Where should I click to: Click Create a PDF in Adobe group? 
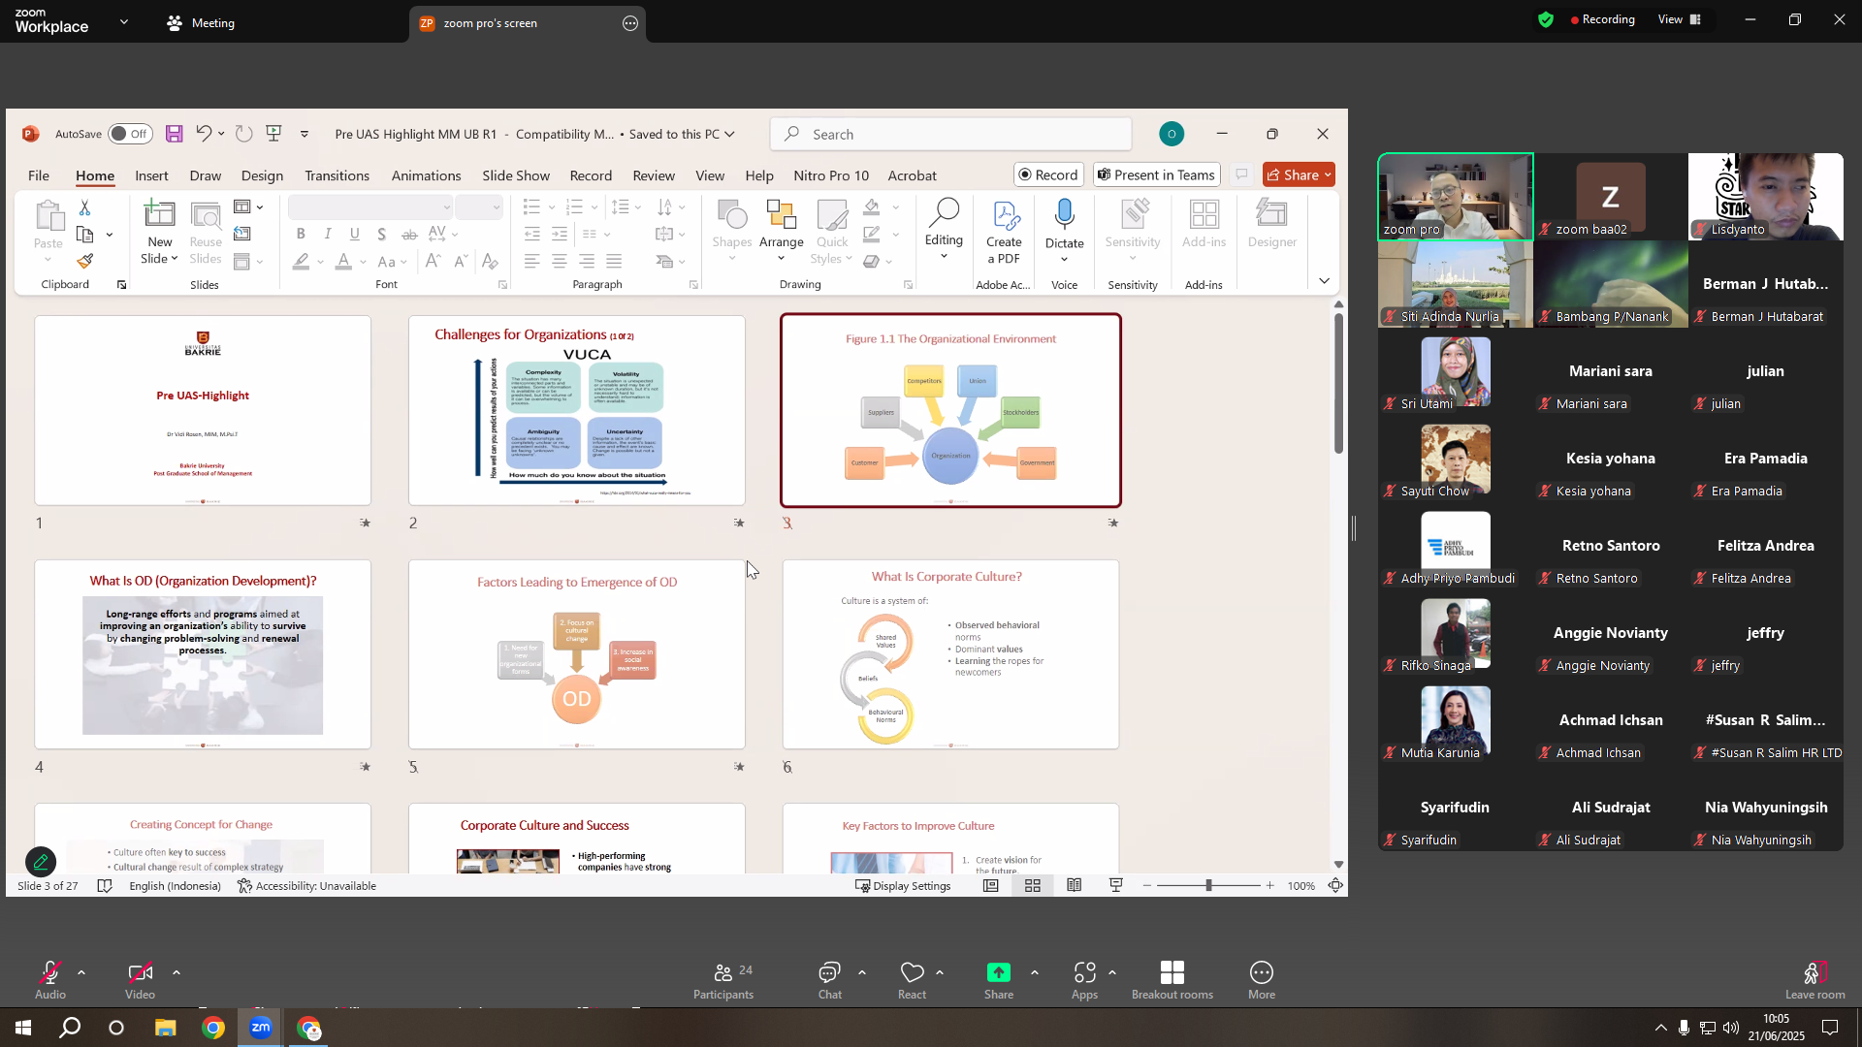tap(1004, 233)
